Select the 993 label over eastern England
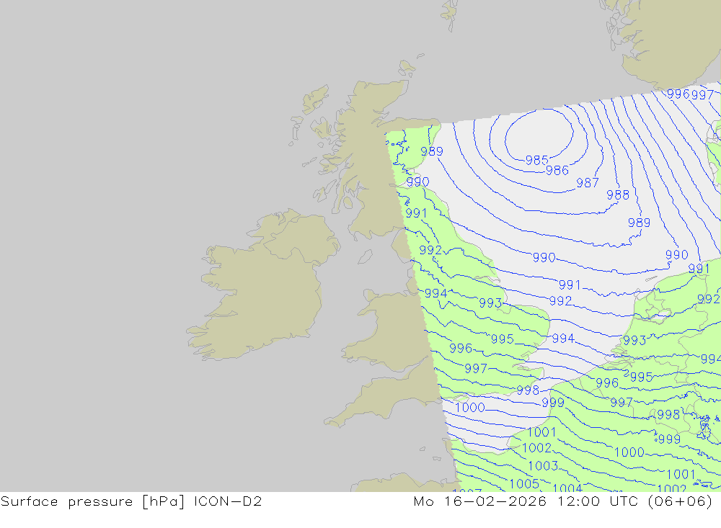Viewport: 721px width, 528px height. click(490, 303)
